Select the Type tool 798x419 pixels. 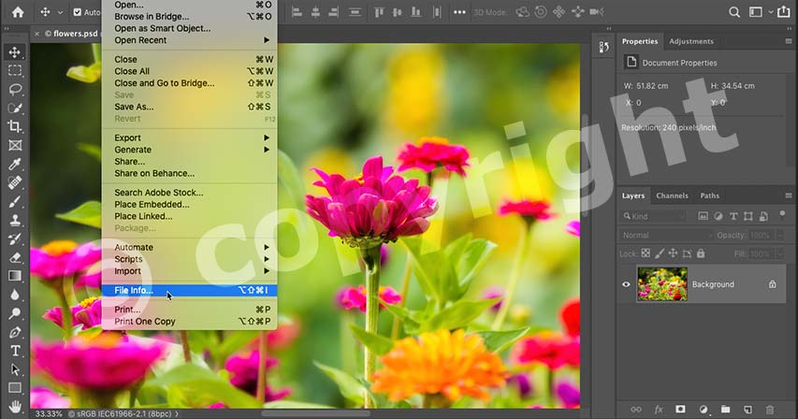tap(15, 351)
